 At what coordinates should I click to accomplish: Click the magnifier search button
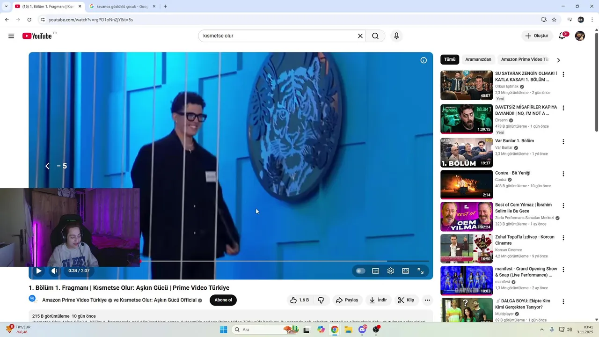pos(375,36)
